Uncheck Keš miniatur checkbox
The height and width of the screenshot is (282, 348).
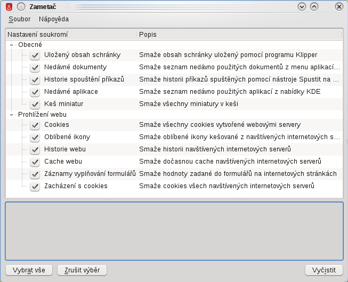point(35,104)
